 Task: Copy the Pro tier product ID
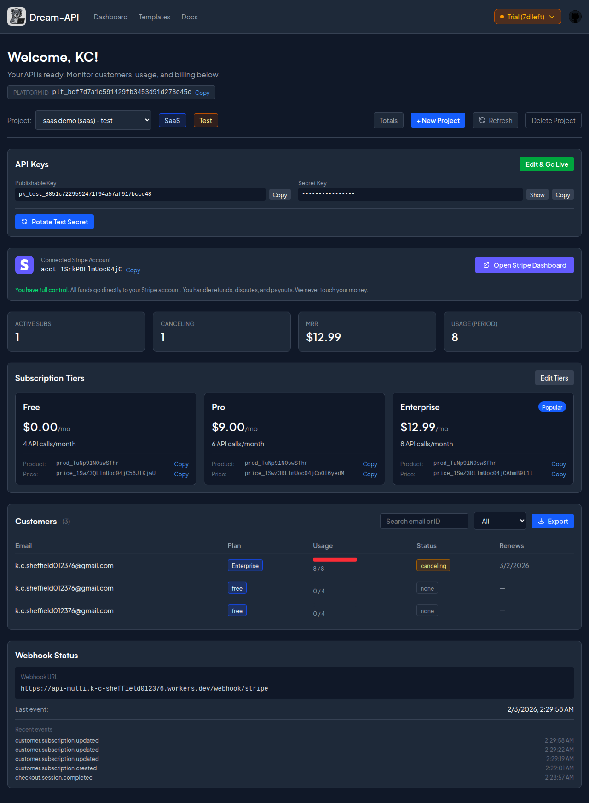pyautogui.click(x=370, y=464)
